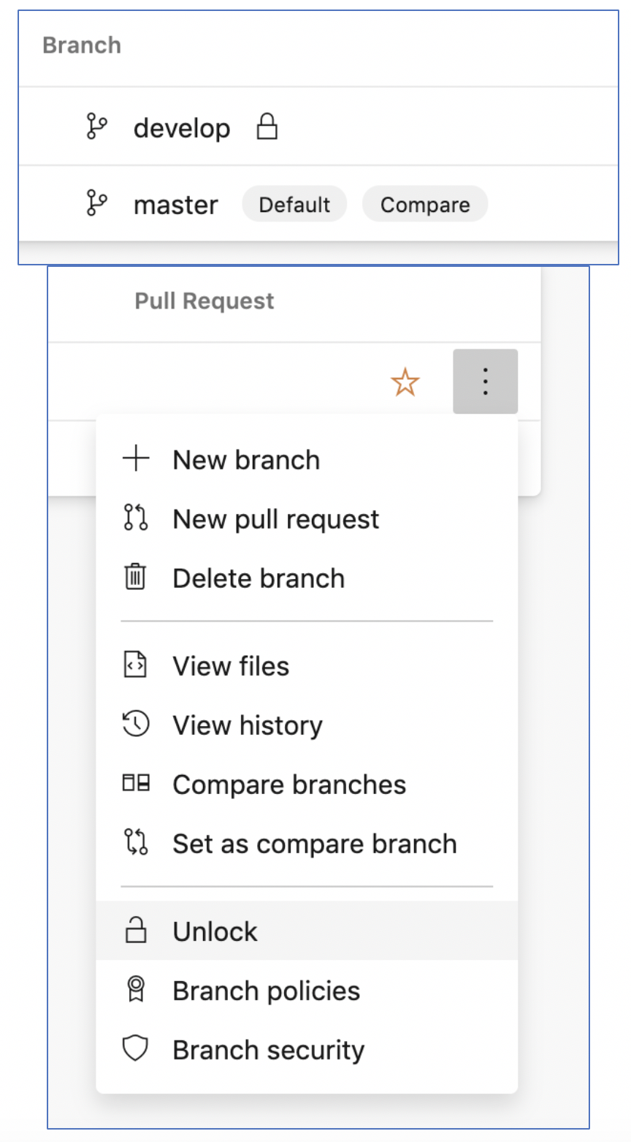Click the branch icon next to develop
Screen dimensions: 631x1142
tap(96, 126)
